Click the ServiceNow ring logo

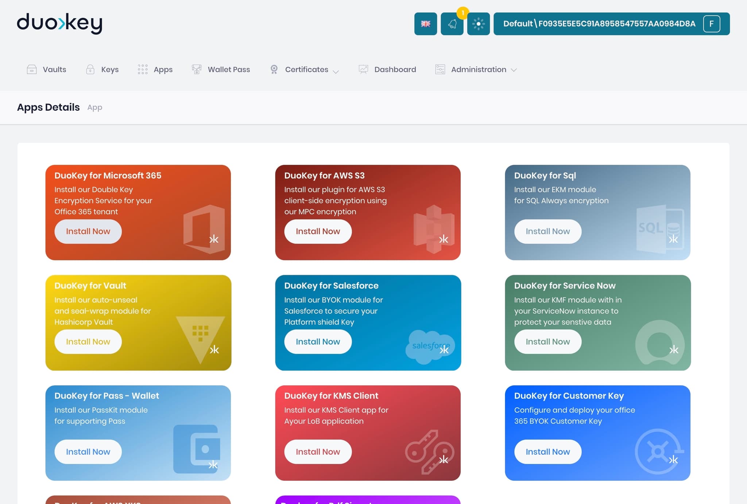click(x=659, y=342)
